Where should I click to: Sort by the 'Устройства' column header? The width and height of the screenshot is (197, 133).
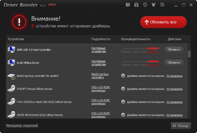pyautogui.click(x=16, y=39)
